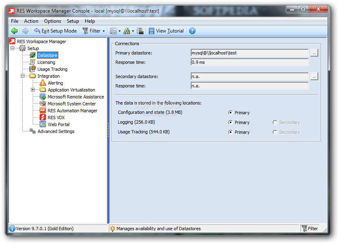Click the colored blocks toolbar icon
The width and height of the screenshot is (339, 244).
coord(127,31)
